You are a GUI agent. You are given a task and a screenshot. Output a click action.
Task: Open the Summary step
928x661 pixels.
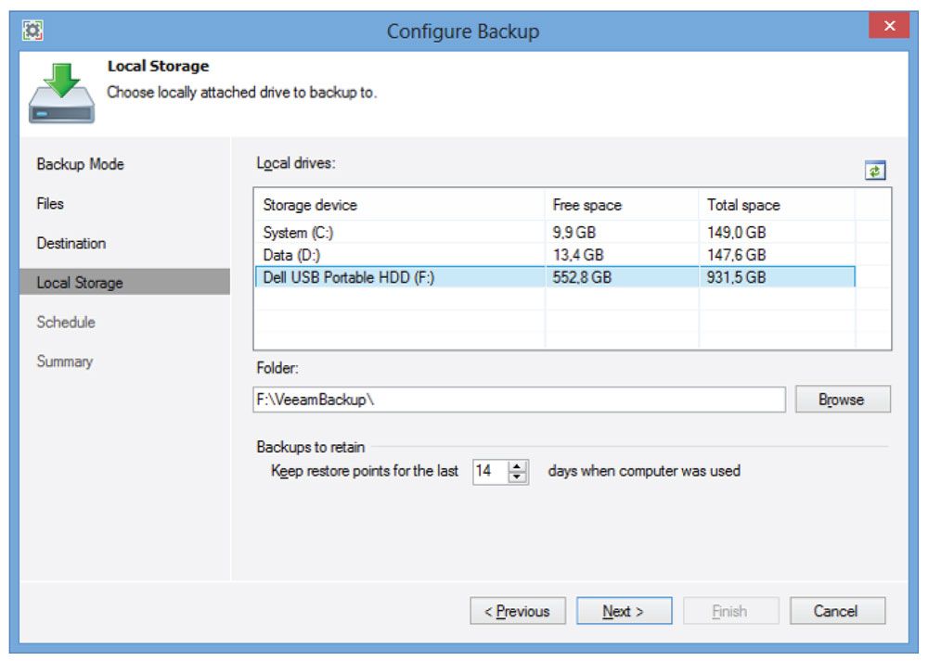[65, 362]
